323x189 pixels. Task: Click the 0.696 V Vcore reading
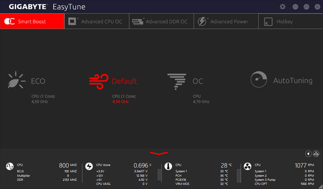point(142,165)
